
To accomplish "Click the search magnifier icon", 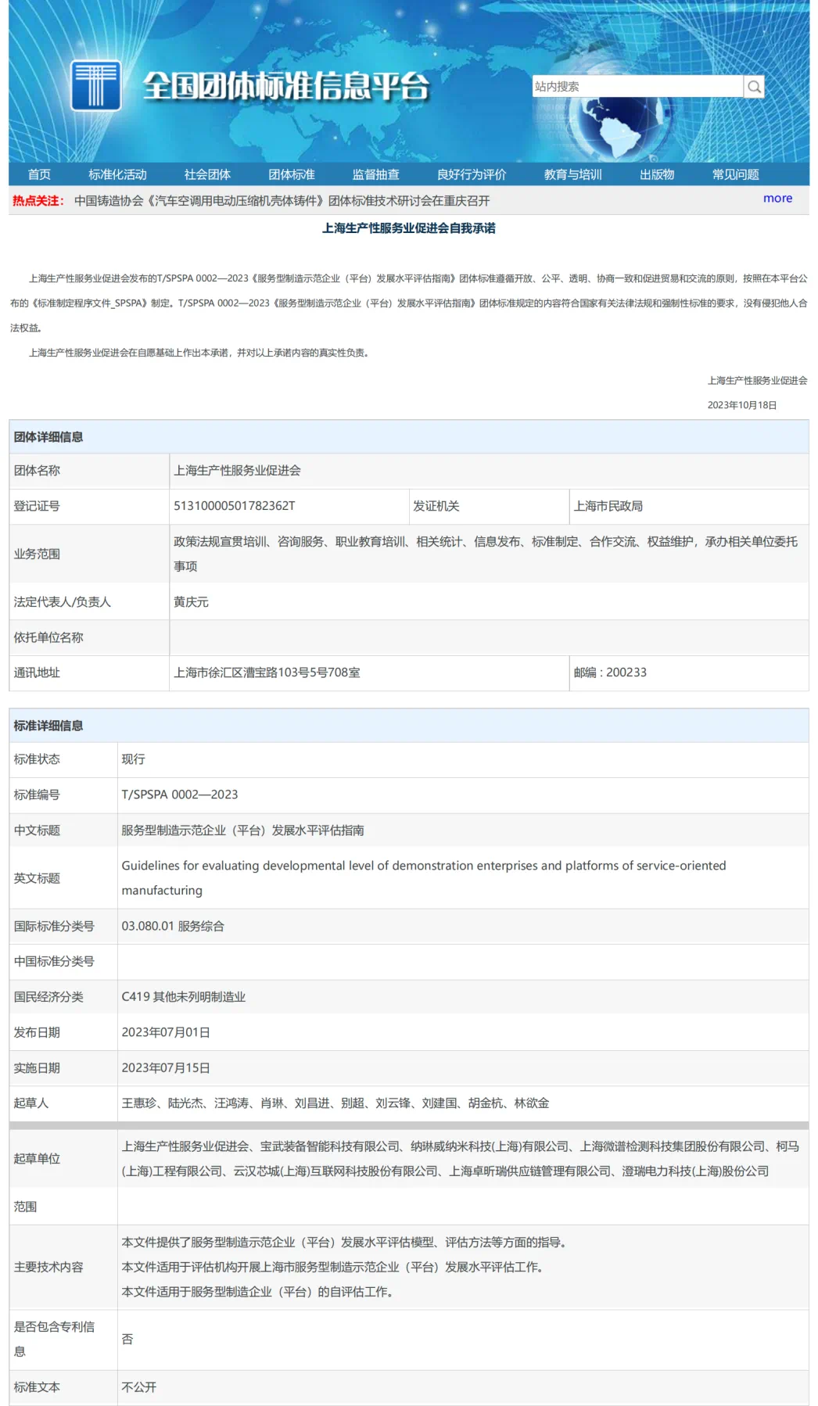I will pyautogui.click(x=754, y=87).
